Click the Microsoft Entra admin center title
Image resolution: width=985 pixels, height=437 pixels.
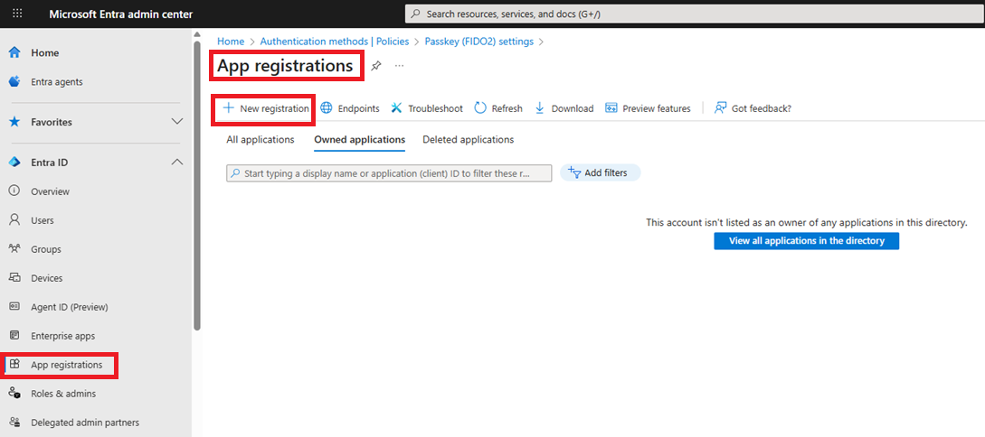click(121, 14)
